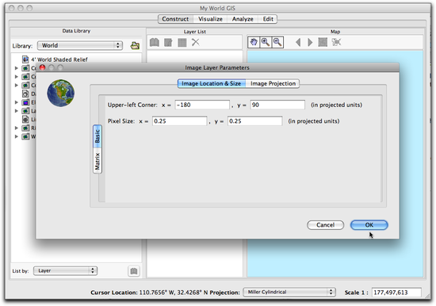The height and width of the screenshot is (306, 436).
Task: Open the library folder icon
Action: point(135,45)
